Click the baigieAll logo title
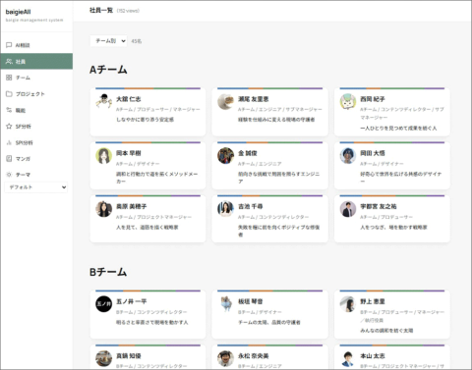472x370 pixels. pyautogui.click(x=18, y=12)
